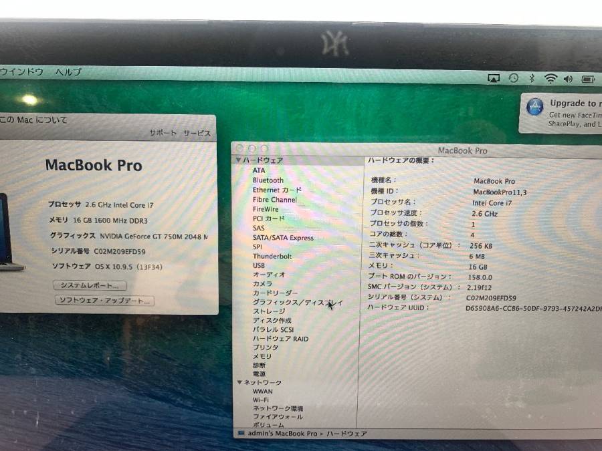Click the システムレポート button
Screen dimensions: 602x451
(89, 285)
